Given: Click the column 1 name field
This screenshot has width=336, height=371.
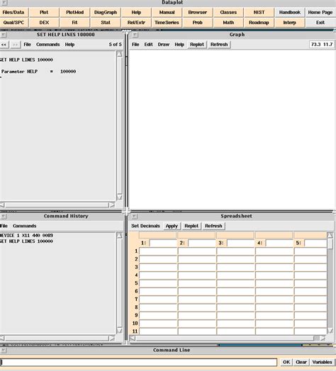Looking at the screenshot, I should 163,243.
